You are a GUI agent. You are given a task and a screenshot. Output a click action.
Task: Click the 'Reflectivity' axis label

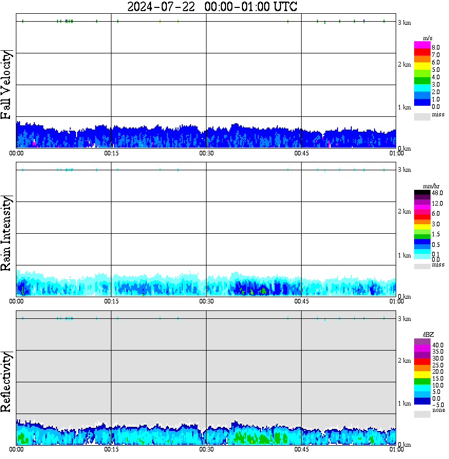[6, 382]
